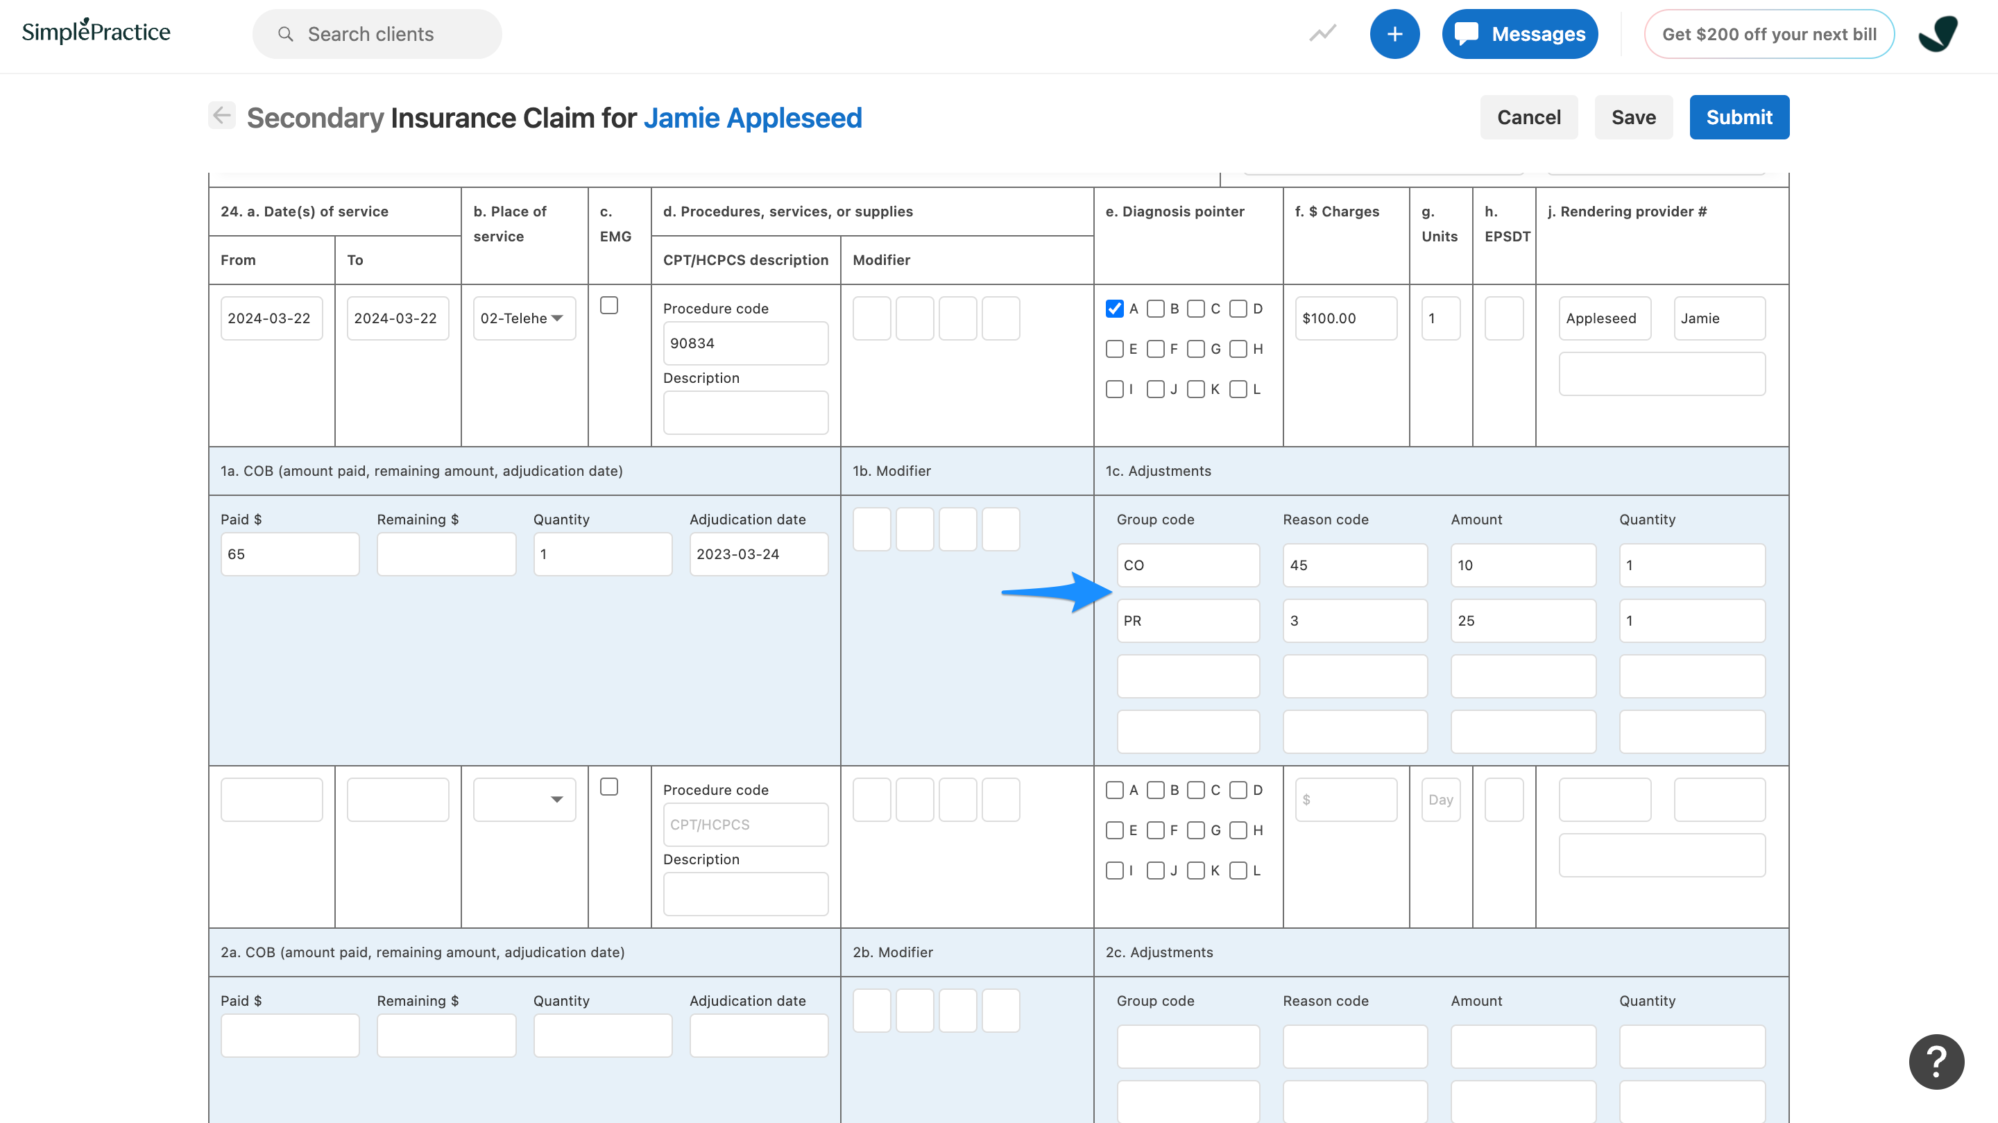The image size is (1998, 1123).
Task: Check diagnosis pointer H in first line
Action: [x=1238, y=349]
